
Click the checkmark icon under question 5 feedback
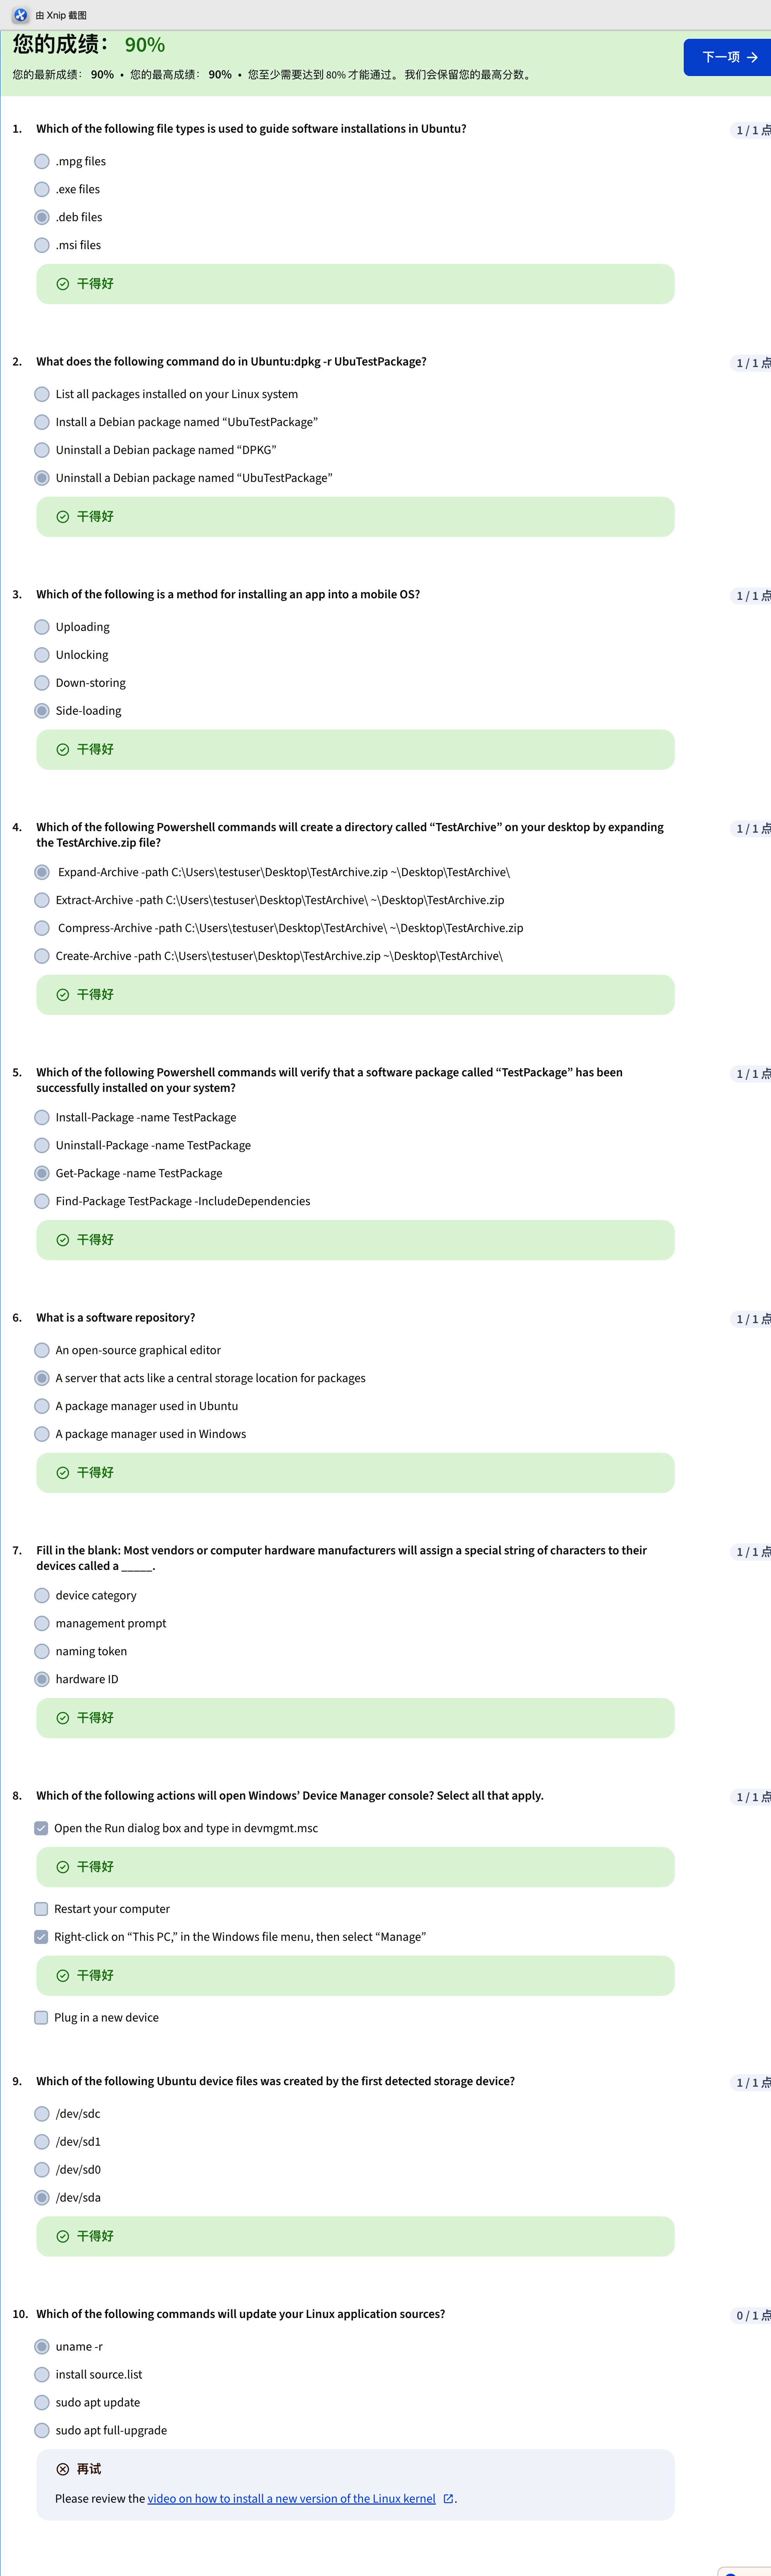(x=63, y=1240)
